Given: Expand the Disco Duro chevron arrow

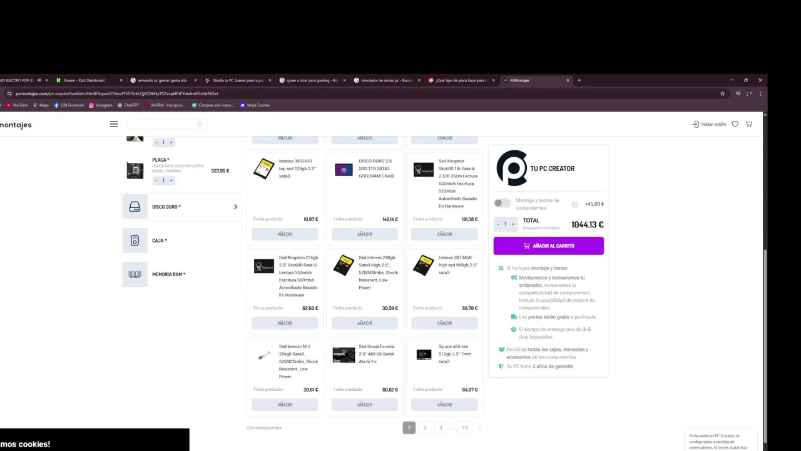Looking at the screenshot, I should point(236,207).
